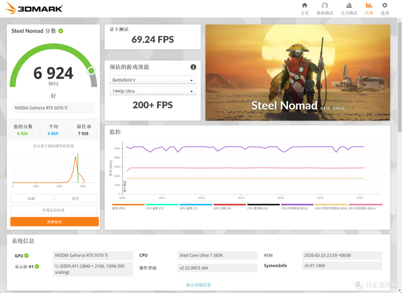Click the green check next to 显示屏 #1
402x293 pixels.
[x=37, y=267]
